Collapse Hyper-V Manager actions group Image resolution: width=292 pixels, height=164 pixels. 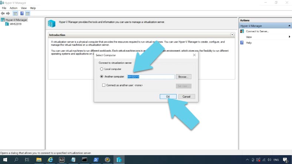(x=289, y=26)
